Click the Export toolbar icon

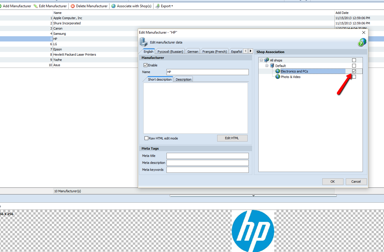click(x=158, y=6)
